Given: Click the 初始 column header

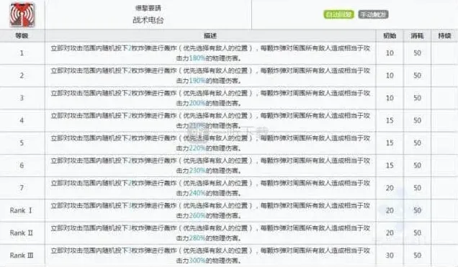Looking at the screenshot, I should tap(390, 36).
